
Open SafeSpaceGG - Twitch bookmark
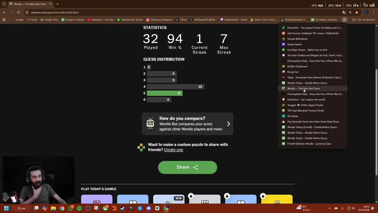click(x=234, y=20)
